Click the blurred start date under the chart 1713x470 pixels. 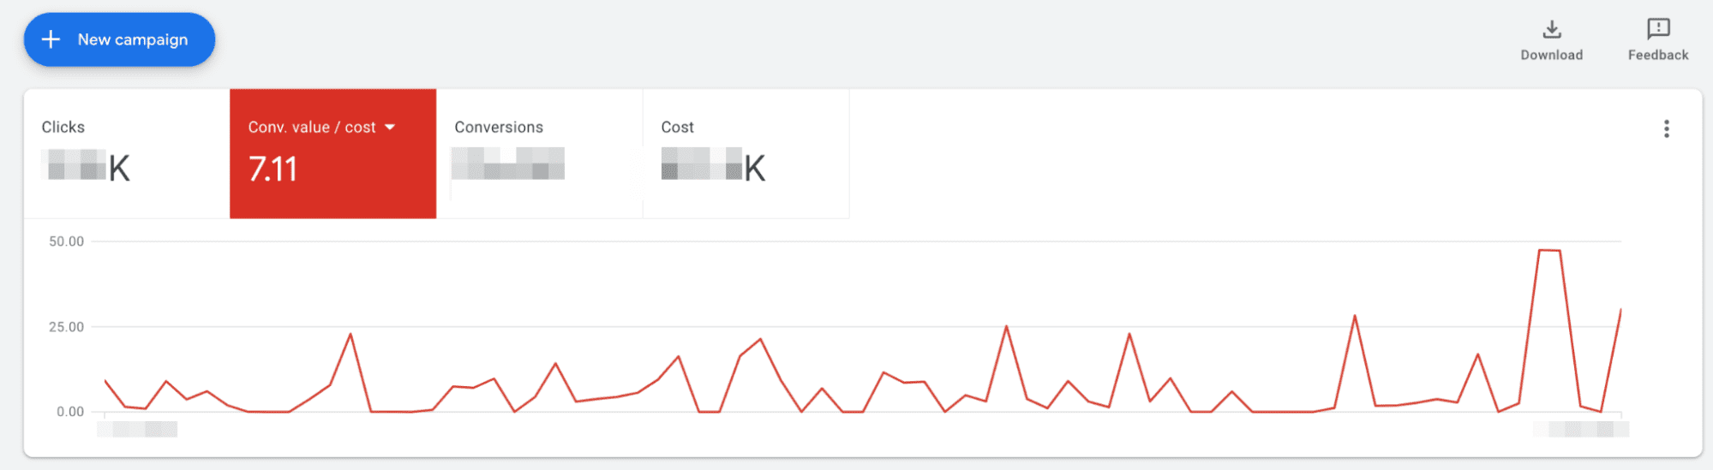[137, 429]
